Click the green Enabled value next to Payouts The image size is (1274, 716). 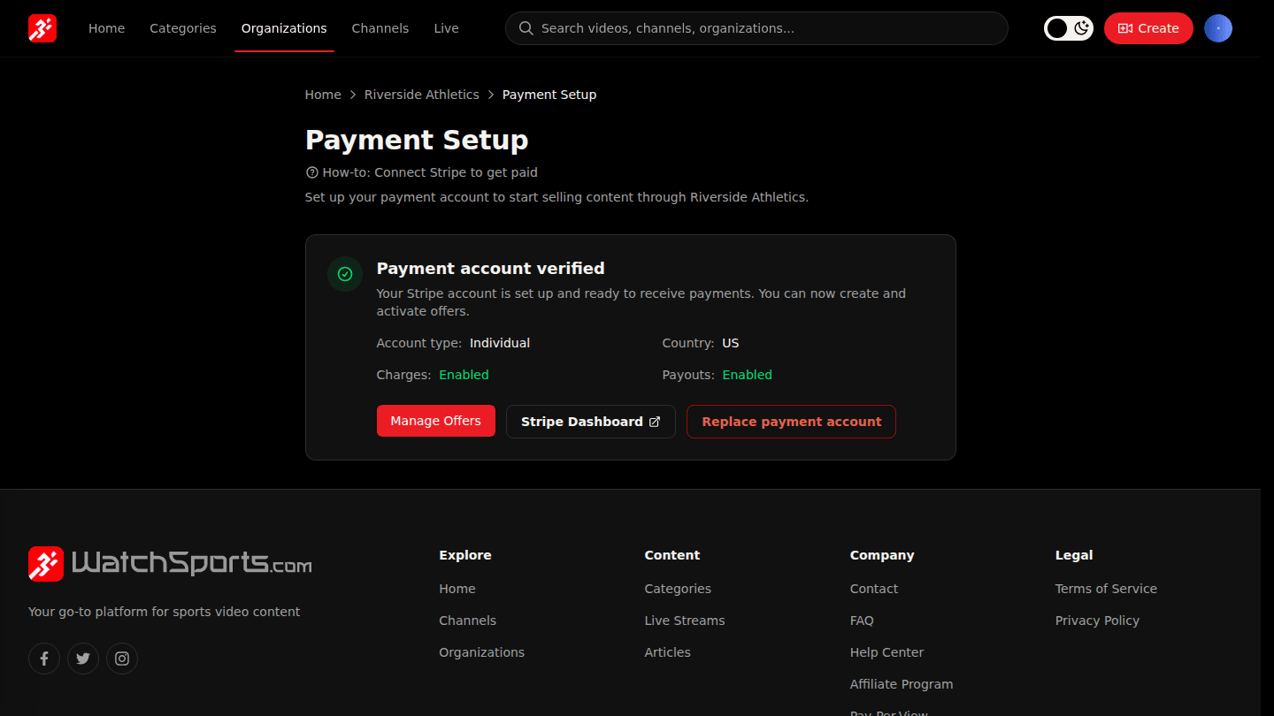[x=747, y=375]
